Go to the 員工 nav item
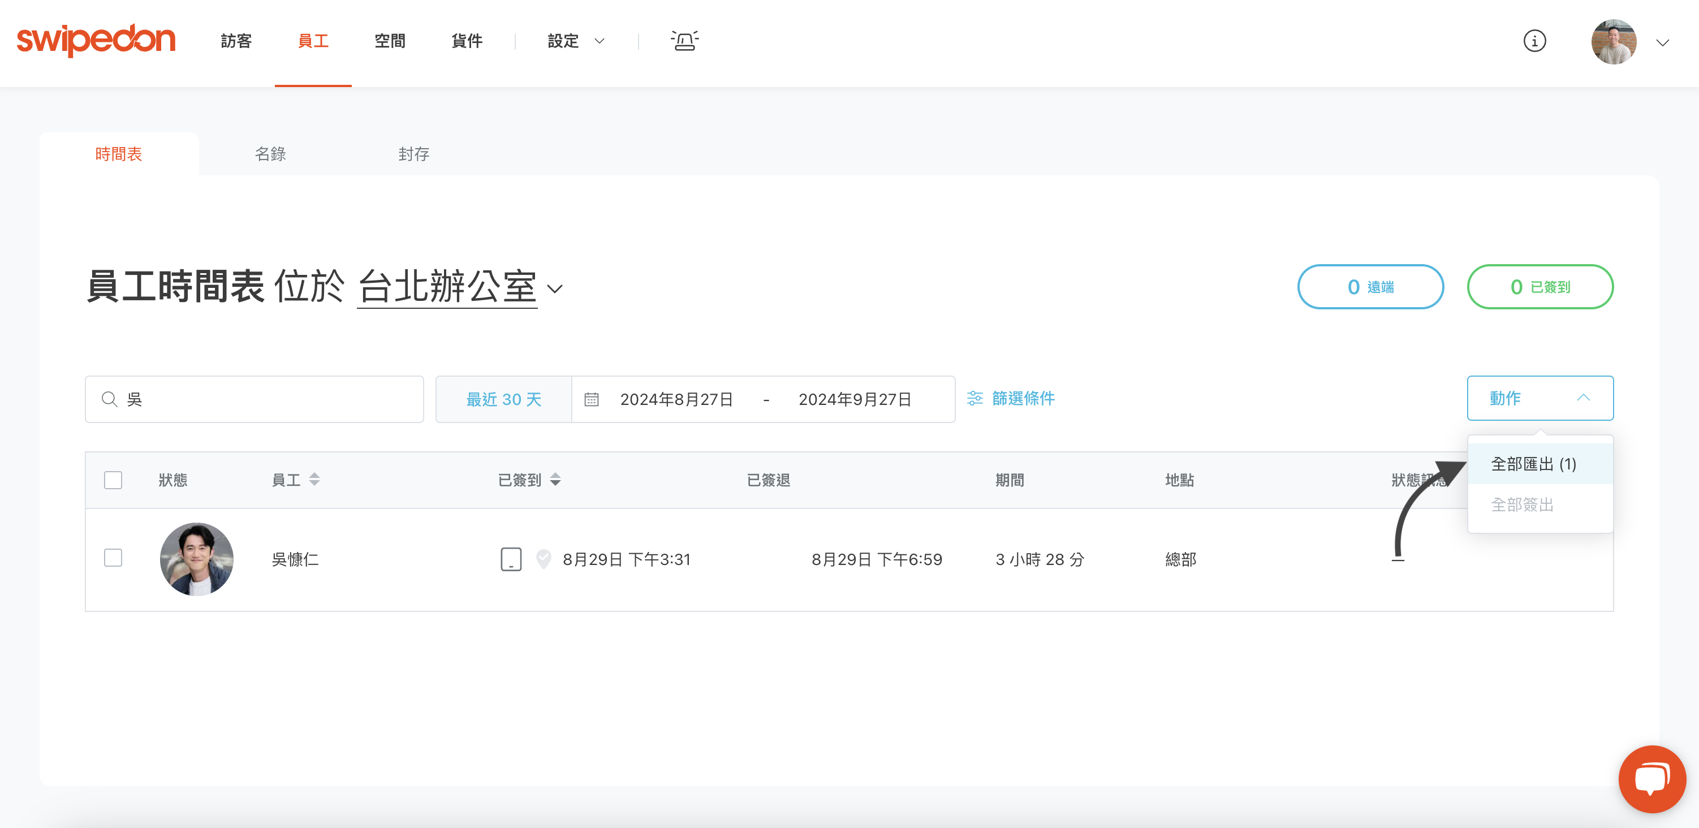 point(313,41)
